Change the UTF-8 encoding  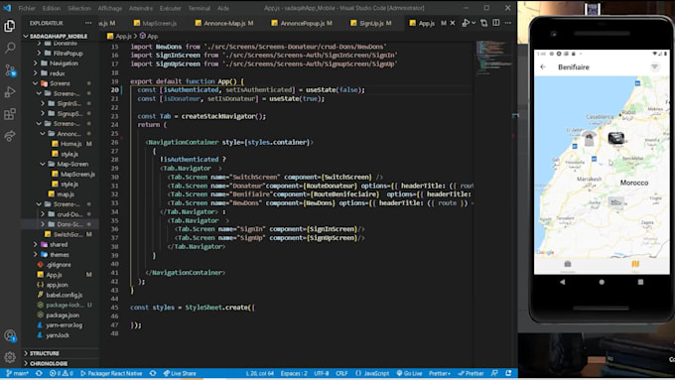point(322,373)
